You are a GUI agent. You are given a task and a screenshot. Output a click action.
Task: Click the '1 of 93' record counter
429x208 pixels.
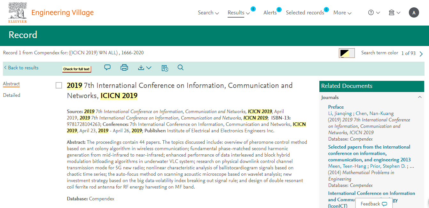[409, 53]
